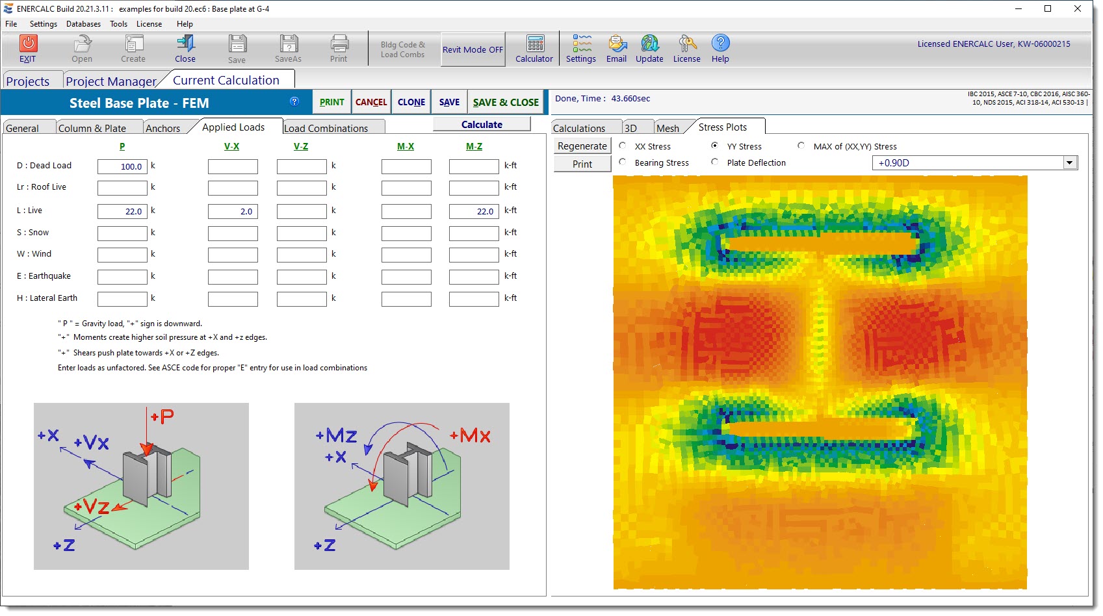Toggle Revit Mode OFF button
The image size is (1103, 616).
[x=473, y=49]
